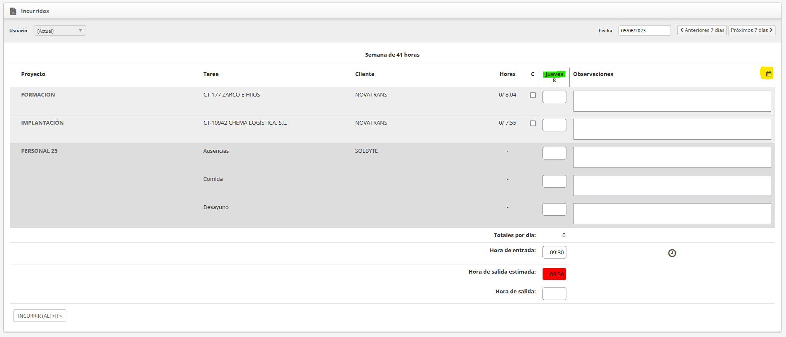786x337 pixels.
Task: Click hours input for FORMACION row
Action: [x=554, y=97]
